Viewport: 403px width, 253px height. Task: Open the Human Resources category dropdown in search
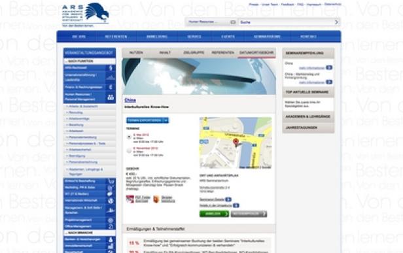coord(211,22)
